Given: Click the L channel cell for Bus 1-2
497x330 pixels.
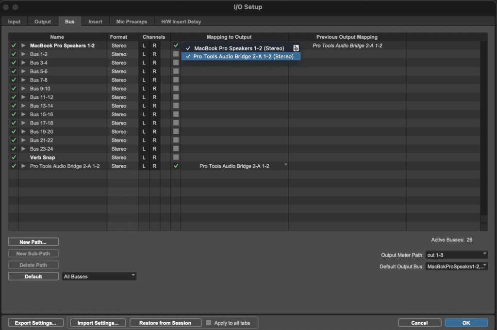Looking at the screenshot, I should (144, 54).
